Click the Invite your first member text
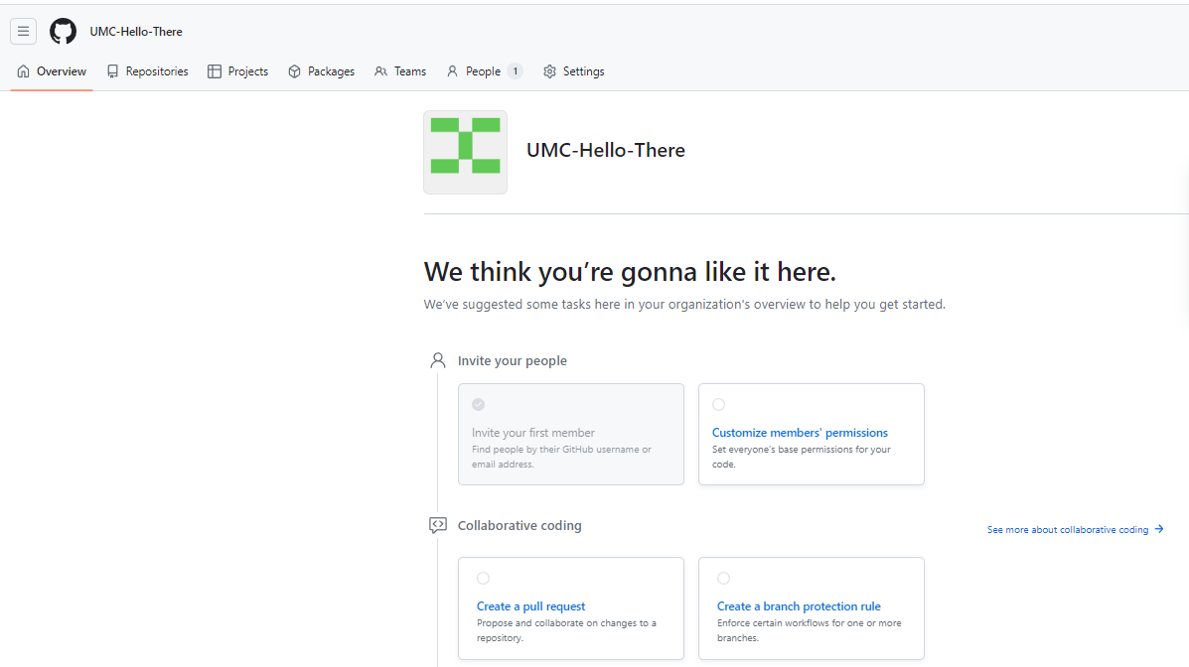The height and width of the screenshot is (667, 1189). [533, 433]
